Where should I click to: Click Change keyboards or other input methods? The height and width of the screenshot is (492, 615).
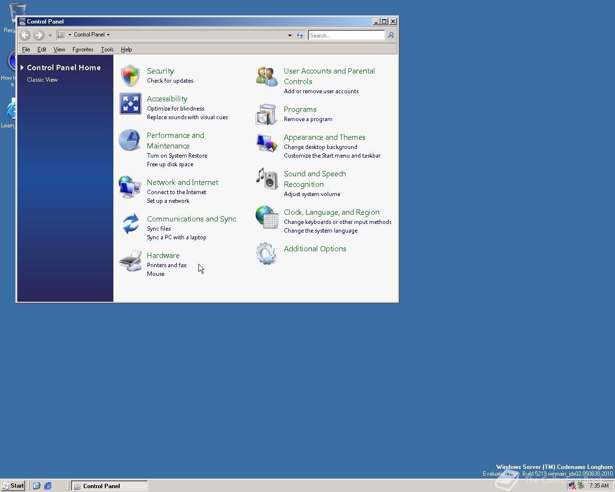click(337, 222)
